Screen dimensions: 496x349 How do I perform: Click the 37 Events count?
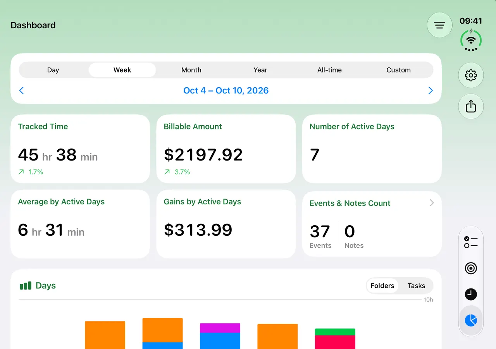tap(320, 237)
